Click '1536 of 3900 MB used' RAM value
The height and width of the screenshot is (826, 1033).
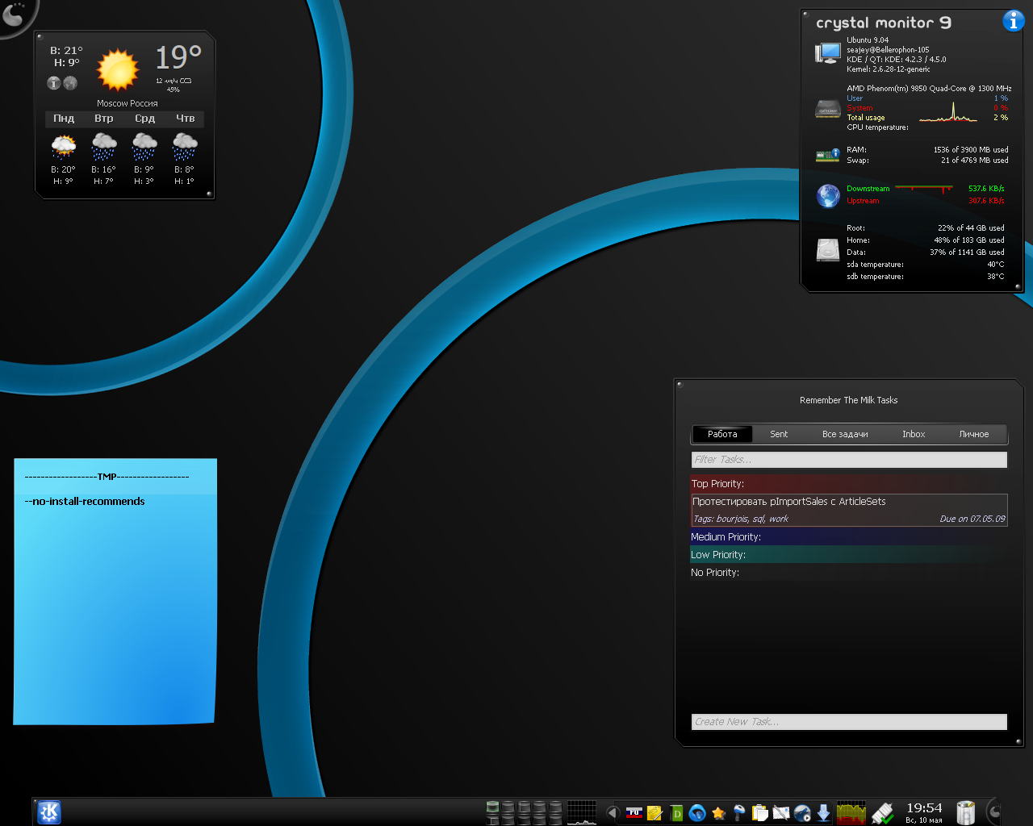click(971, 150)
